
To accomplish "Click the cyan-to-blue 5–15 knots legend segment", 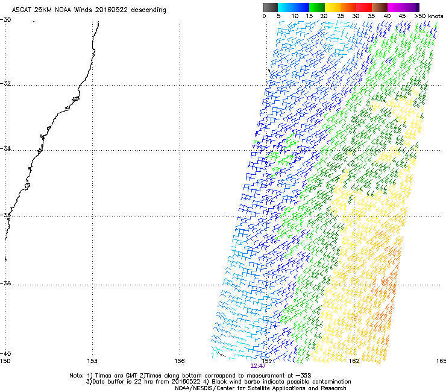I will click(x=294, y=7).
